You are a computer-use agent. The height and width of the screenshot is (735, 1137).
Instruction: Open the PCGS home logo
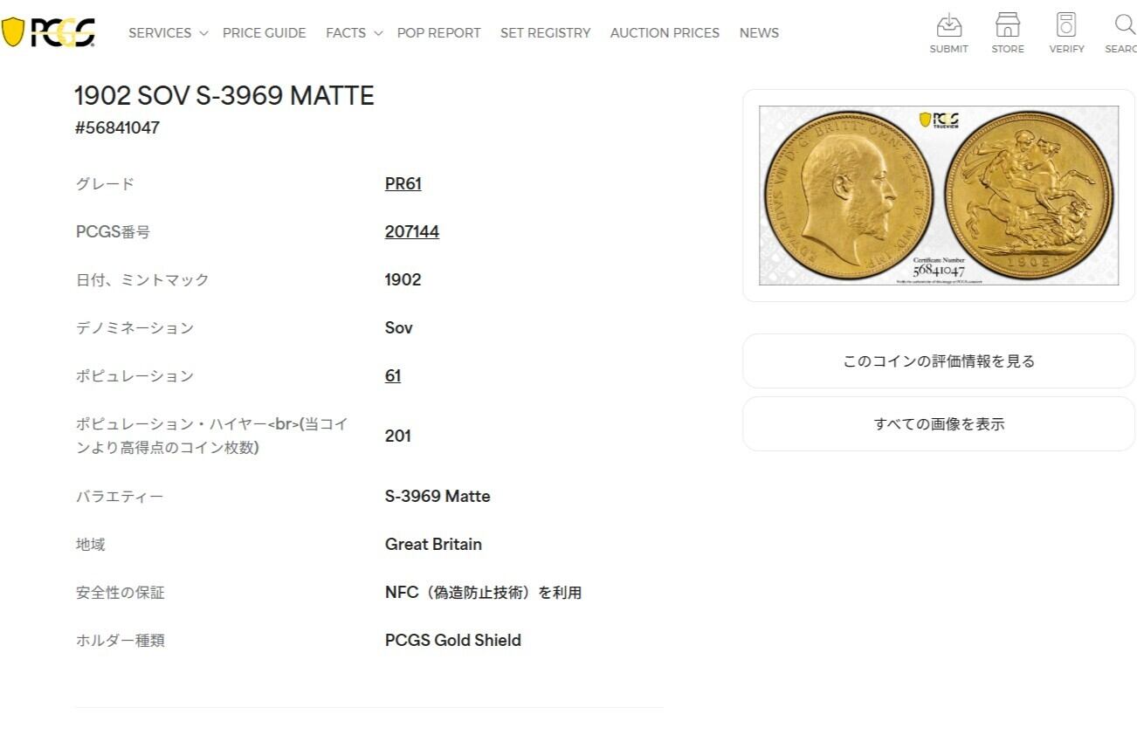[49, 32]
